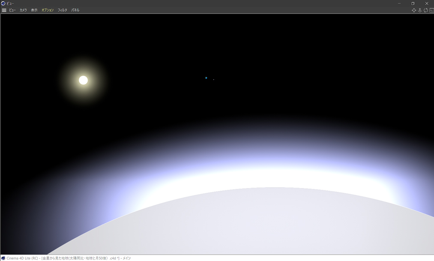Open the オプション menu
This screenshot has width=434, height=261.
[x=48, y=10]
